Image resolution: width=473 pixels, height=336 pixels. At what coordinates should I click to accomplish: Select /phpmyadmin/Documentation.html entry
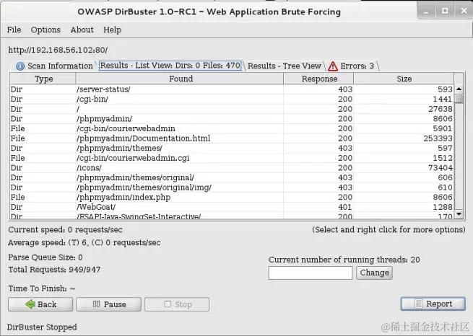[232, 138]
